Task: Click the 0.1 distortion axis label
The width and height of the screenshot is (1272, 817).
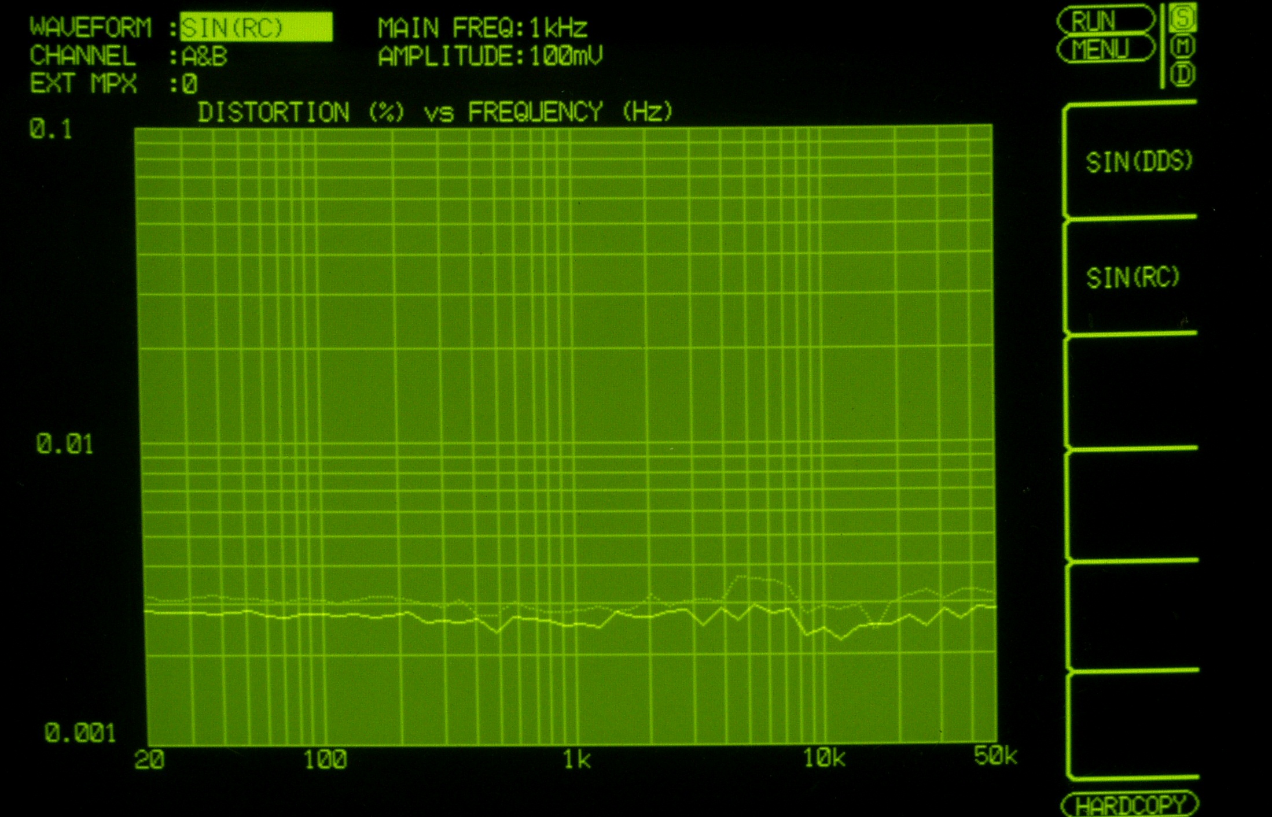Action: point(51,129)
